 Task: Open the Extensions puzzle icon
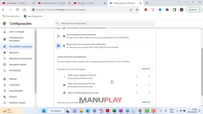pos(167,10)
